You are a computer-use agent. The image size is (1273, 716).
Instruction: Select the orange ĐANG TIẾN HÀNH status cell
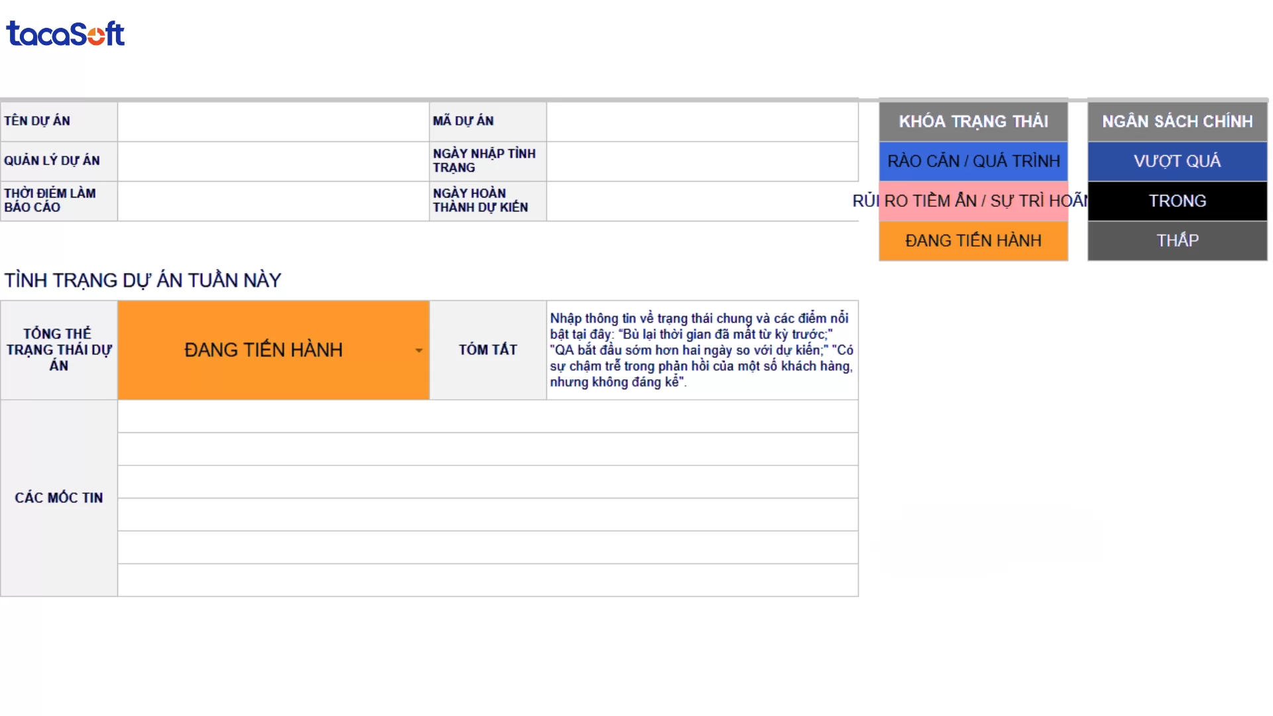pyautogui.click(x=264, y=350)
